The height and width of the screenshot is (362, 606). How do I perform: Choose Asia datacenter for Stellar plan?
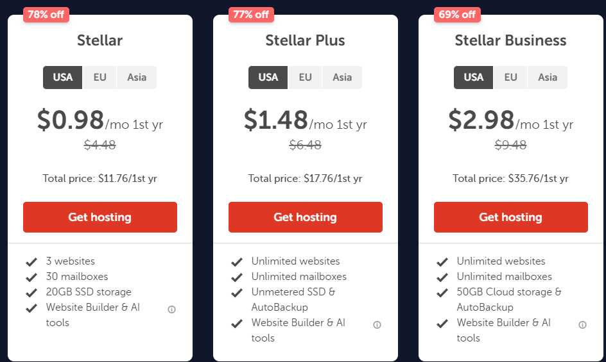point(137,78)
